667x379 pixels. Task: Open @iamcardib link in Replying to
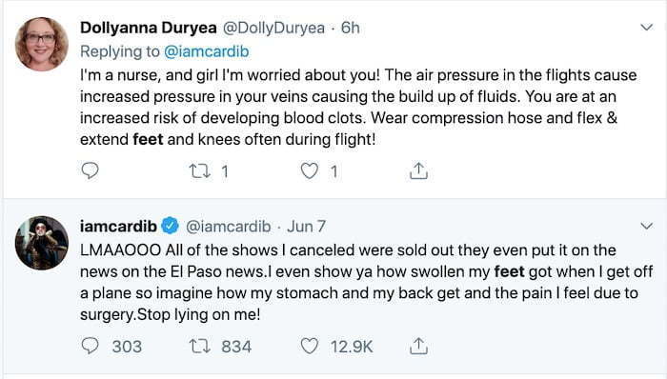[x=207, y=51]
